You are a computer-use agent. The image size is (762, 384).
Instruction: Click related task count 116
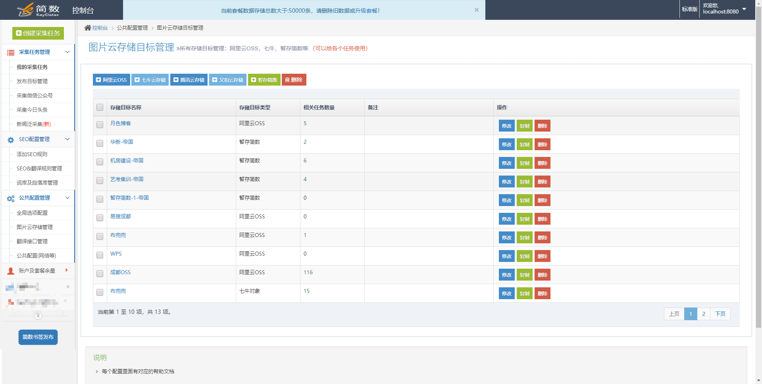308,272
